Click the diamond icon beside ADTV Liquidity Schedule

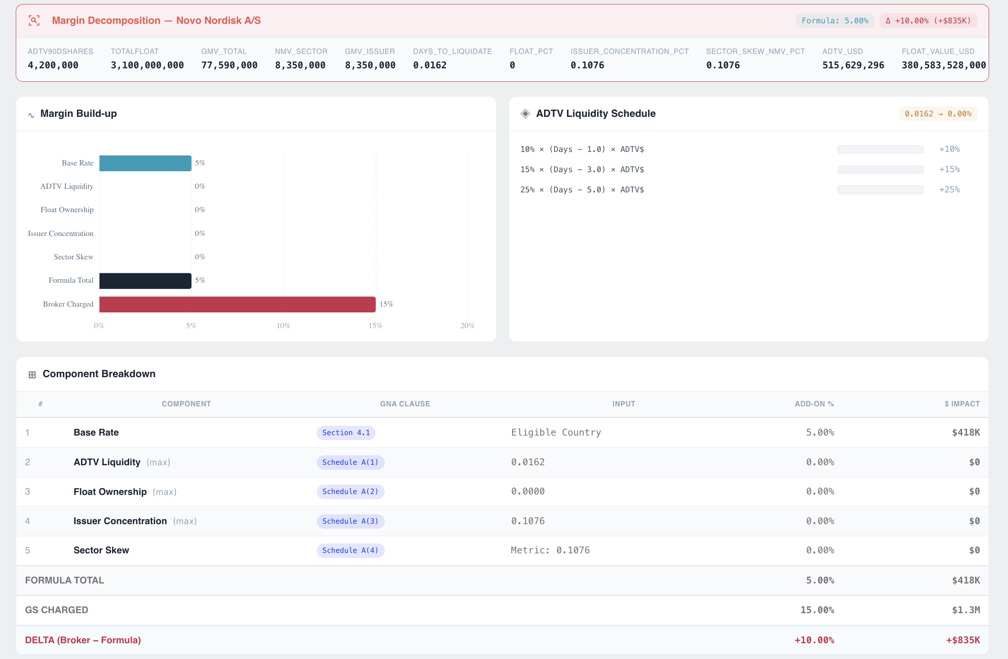pyautogui.click(x=525, y=114)
